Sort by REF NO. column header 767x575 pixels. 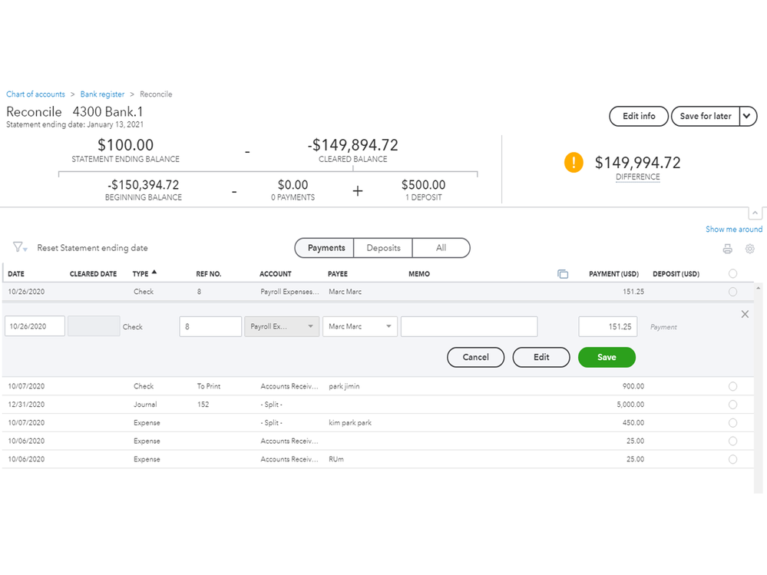[x=208, y=274]
